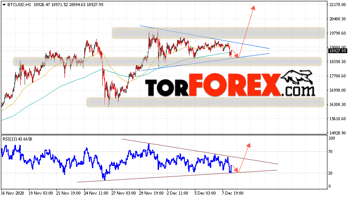
Task: Click the 24 Nov 11:00 time label
Action: (x=96, y=193)
